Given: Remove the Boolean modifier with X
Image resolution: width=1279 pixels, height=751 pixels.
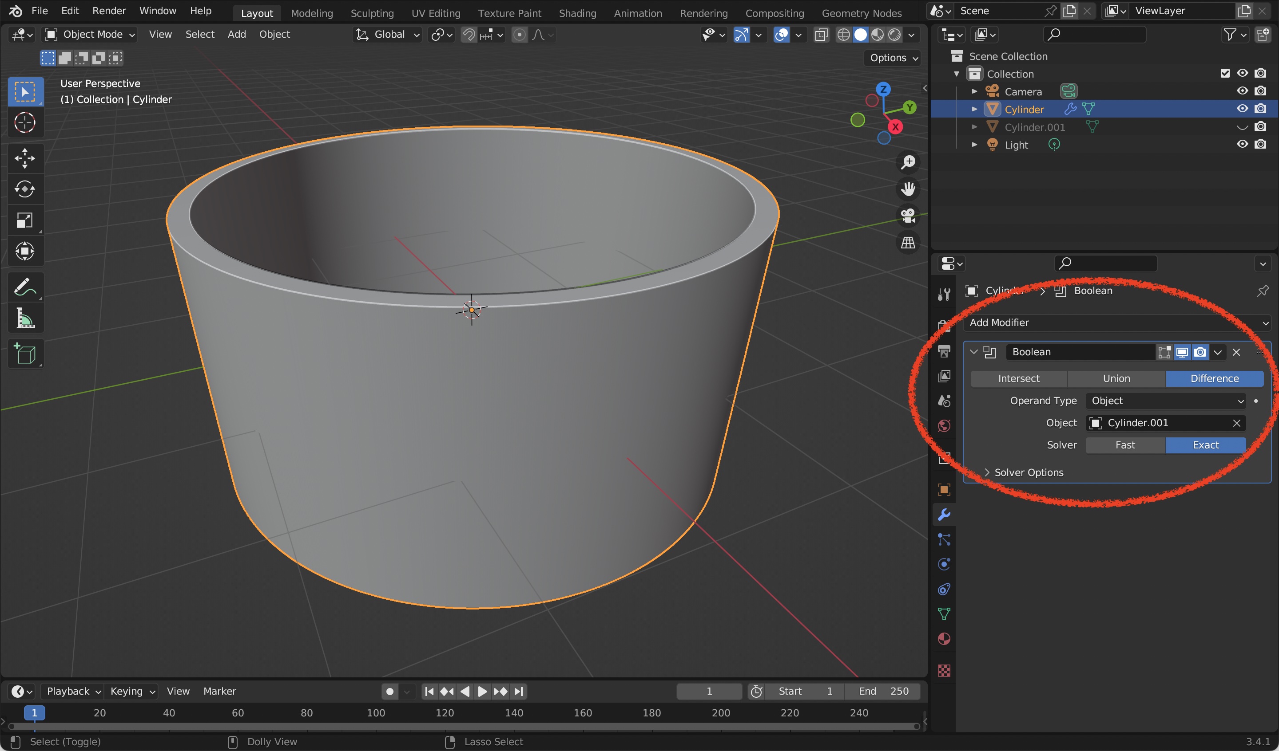Looking at the screenshot, I should tap(1236, 352).
